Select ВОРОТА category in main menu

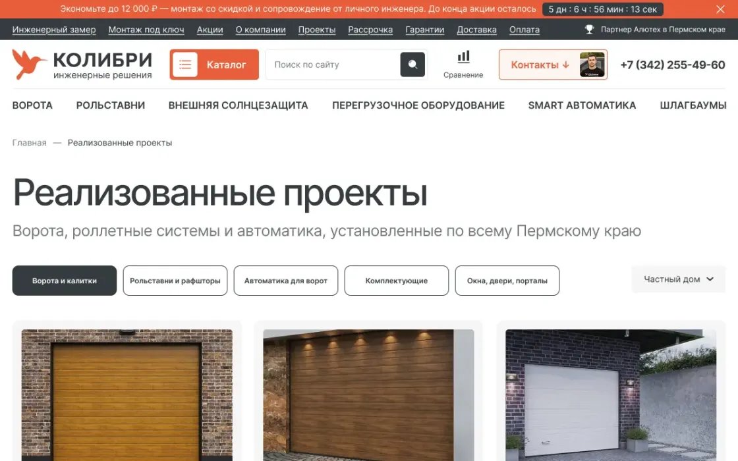[32, 105]
